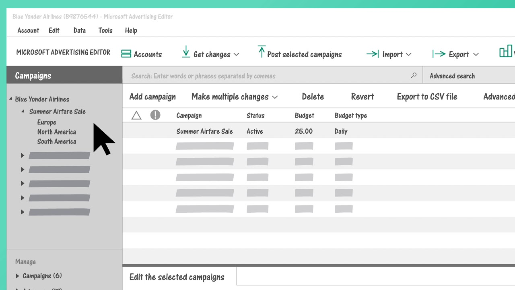This screenshot has width=515, height=290.
Task: Open the Edit menu
Action: (x=54, y=30)
